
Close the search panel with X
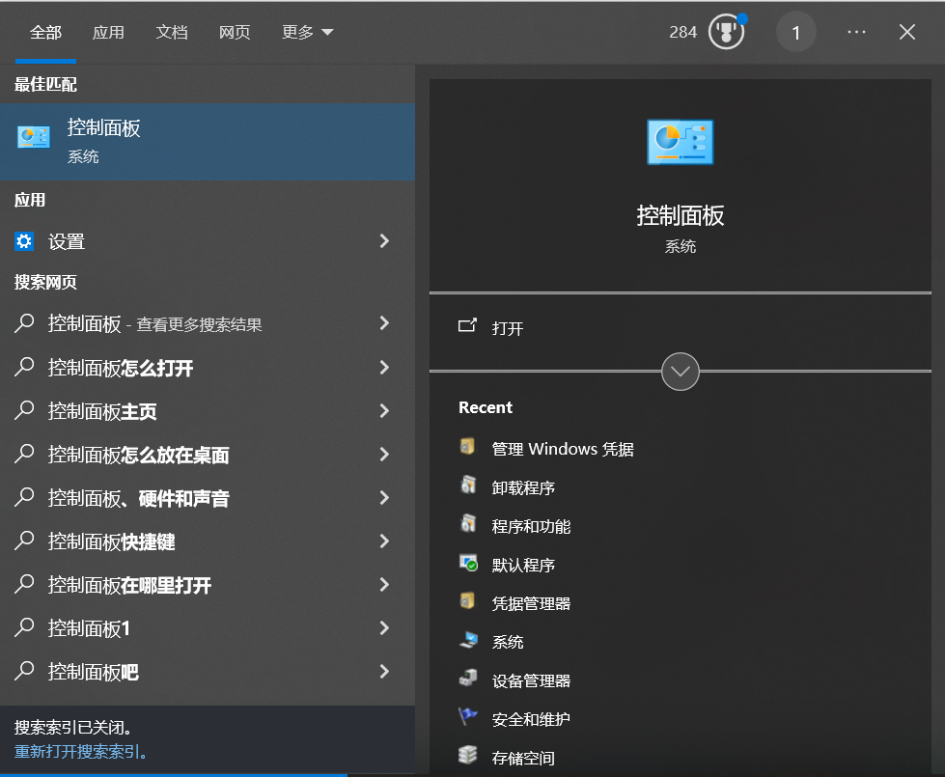907,32
